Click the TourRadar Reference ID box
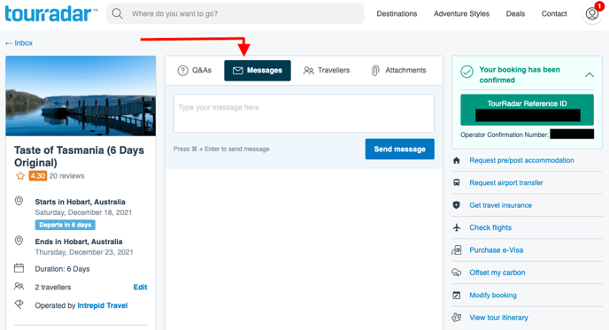 click(527, 110)
